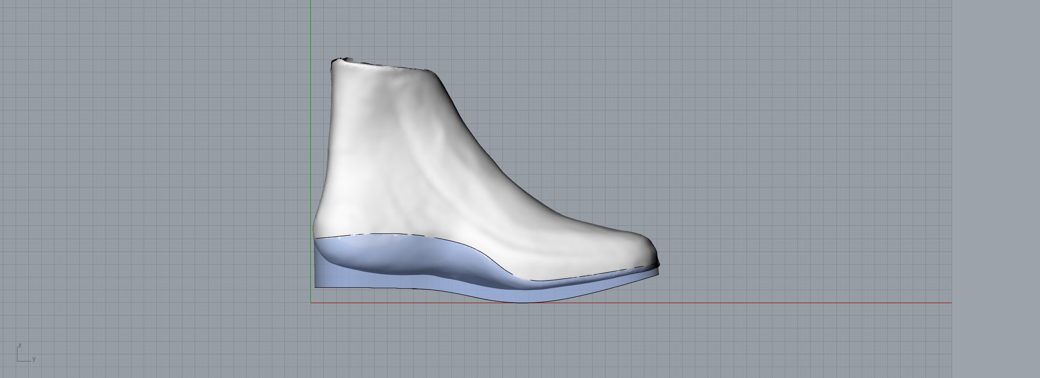The height and width of the screenshot is (378, 1040).
Task: Click the right end of the red axis line
Action: click(x=949, y=303)
